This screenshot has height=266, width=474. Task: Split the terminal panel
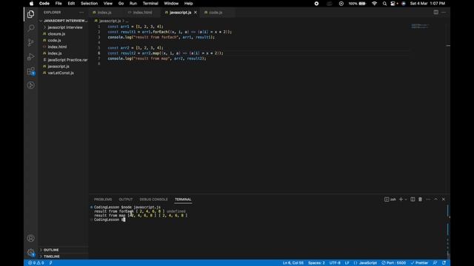point(413,199)
